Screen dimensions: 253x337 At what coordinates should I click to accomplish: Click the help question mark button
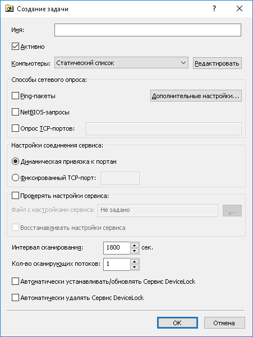point(214,8)
